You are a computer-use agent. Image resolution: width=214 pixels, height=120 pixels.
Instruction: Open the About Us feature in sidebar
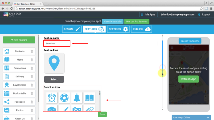click(x=19, y=118)
